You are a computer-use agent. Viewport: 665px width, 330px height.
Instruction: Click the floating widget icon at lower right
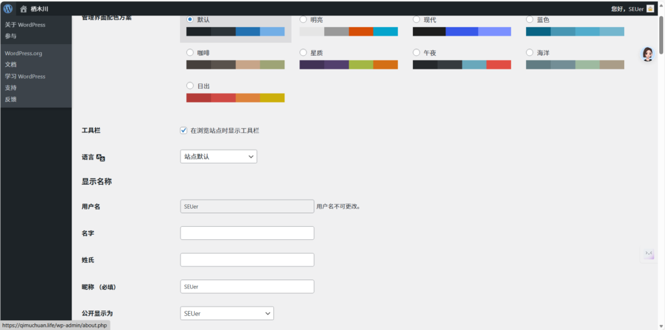pos(648,255)
